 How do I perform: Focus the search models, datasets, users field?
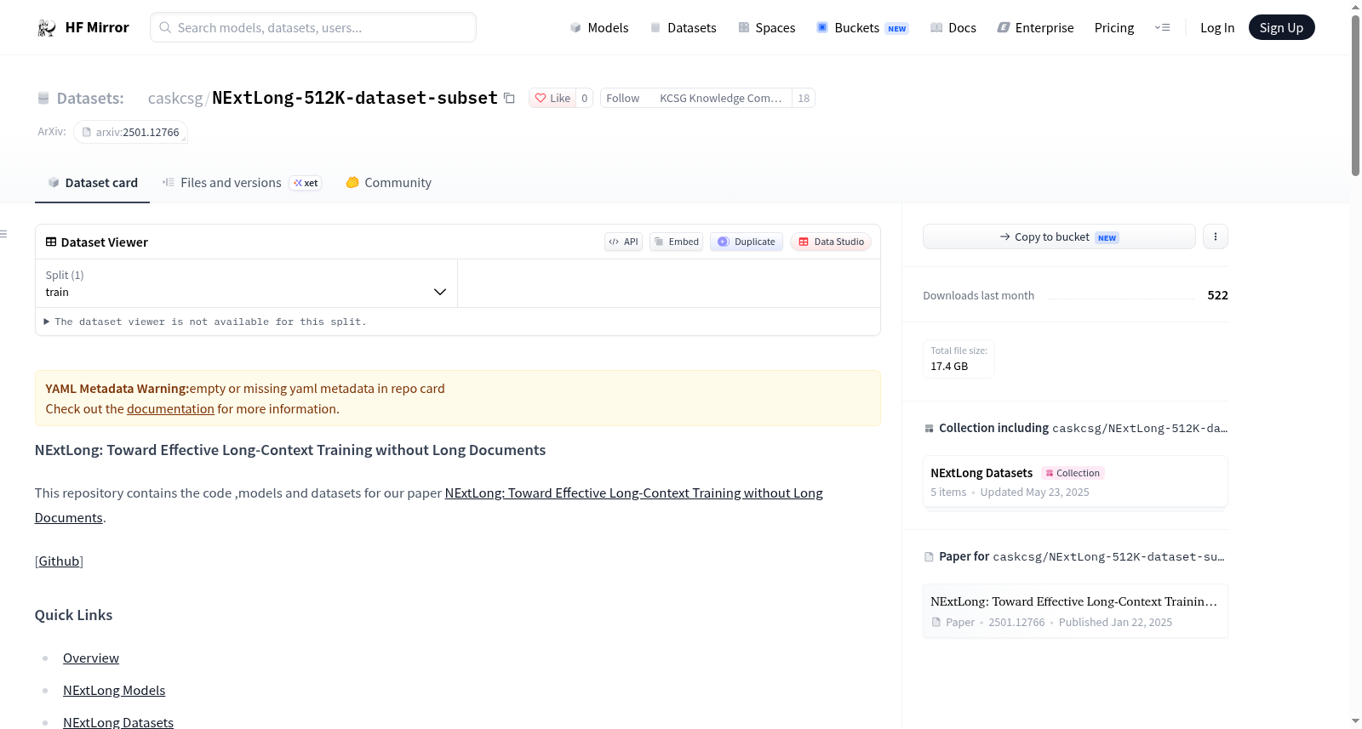[313, 27]
